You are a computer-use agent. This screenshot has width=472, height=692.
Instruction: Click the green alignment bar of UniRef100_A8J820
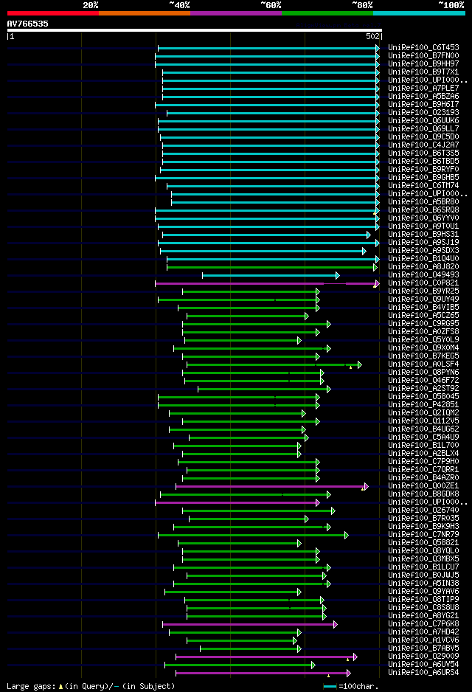click(271, 268)
